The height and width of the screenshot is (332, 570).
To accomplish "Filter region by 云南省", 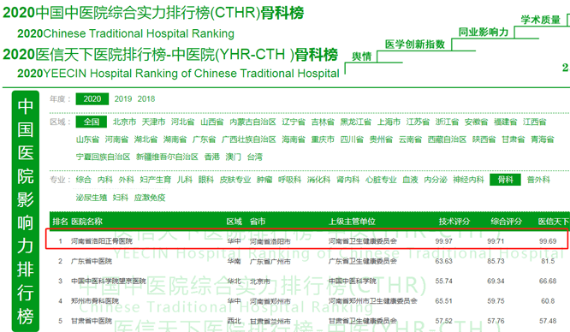I will click(410, 139).
